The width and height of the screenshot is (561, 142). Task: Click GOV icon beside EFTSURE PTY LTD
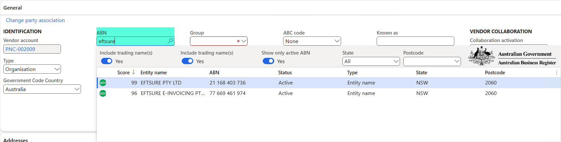[103, 83]
